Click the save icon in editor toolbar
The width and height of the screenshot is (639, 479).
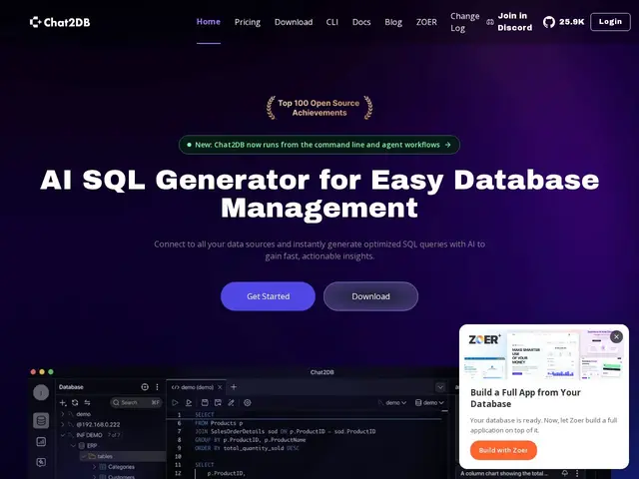coord(205,403)
